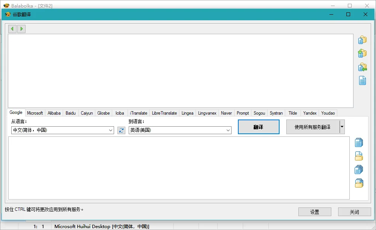376x230 pixels.
Task: Click the single blue document icon beside source text
Action: click(362, 80)
